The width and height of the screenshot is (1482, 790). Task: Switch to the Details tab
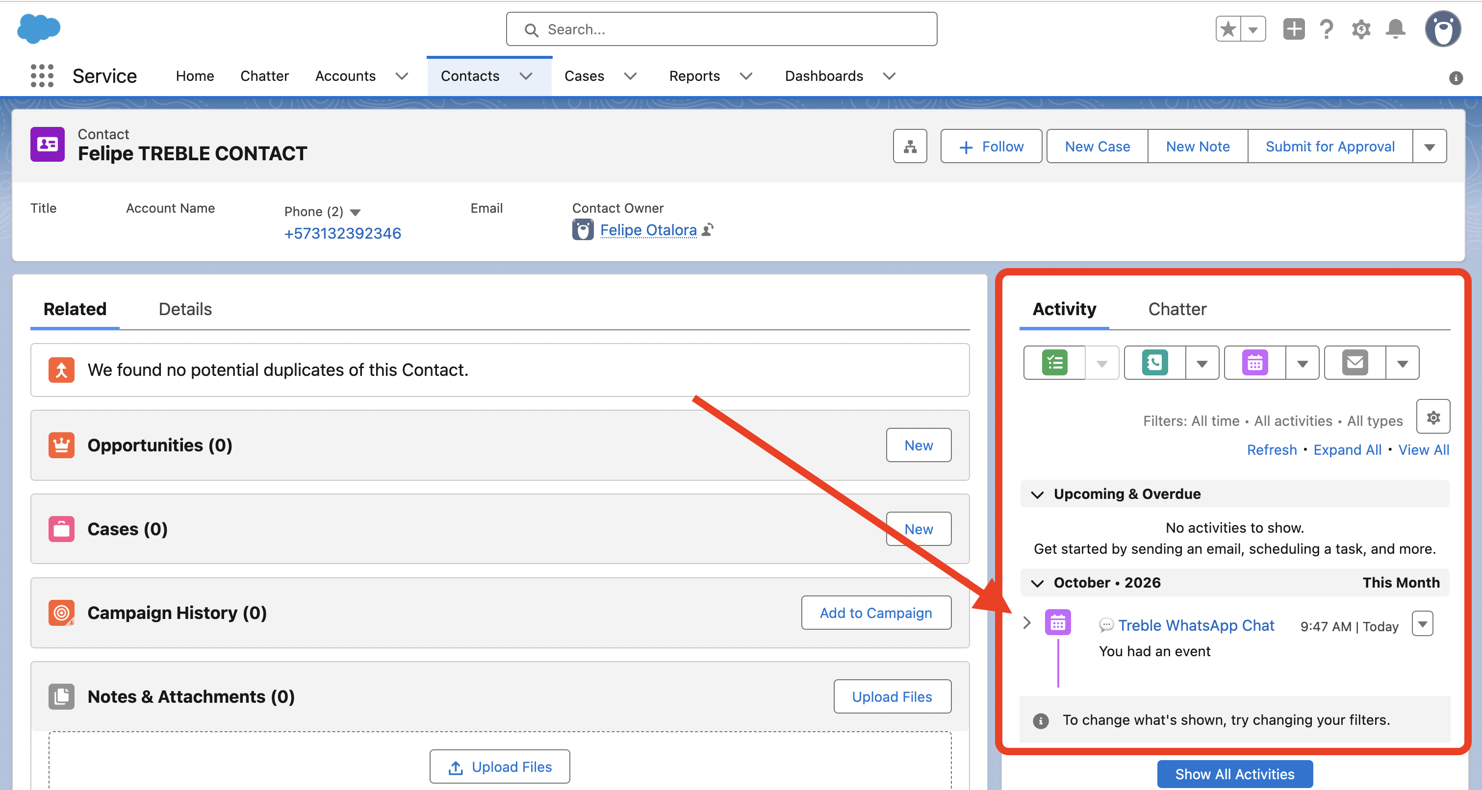pos(185,309)
